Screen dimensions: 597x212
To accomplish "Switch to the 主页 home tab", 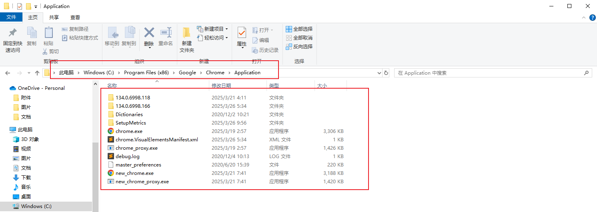I will [33, 17].
